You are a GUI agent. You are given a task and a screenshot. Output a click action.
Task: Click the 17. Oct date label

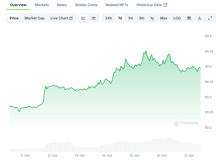tap(189, 156)
